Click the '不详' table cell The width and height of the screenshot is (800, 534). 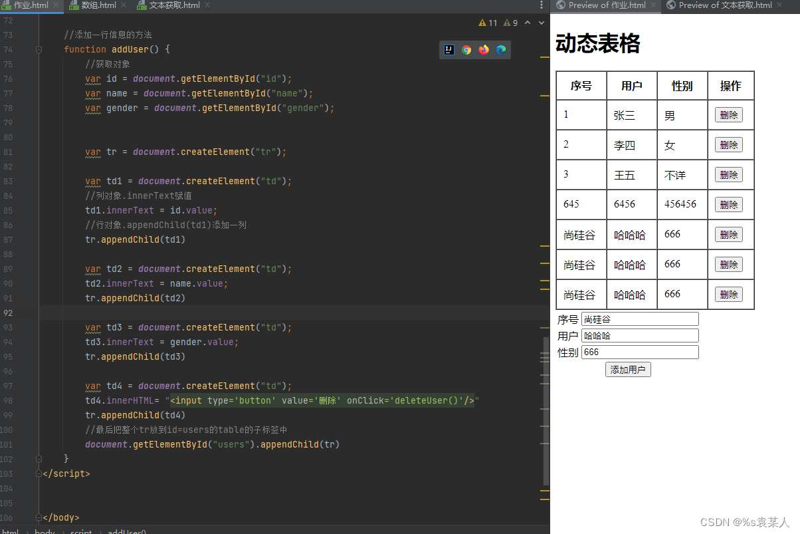(682, 175)
